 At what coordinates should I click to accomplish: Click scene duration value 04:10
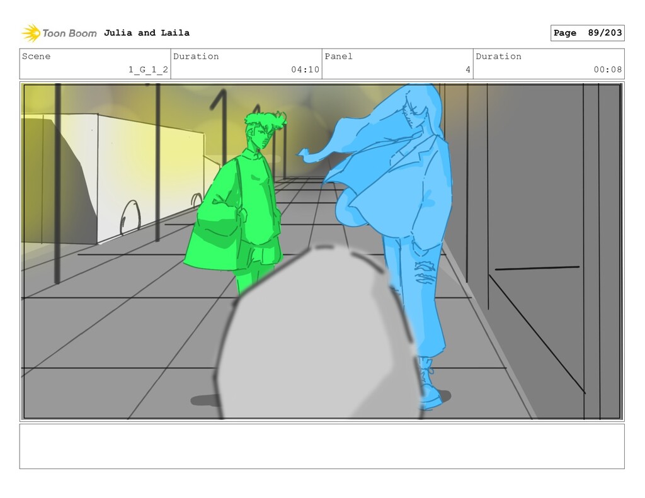[x=305, y=69]
